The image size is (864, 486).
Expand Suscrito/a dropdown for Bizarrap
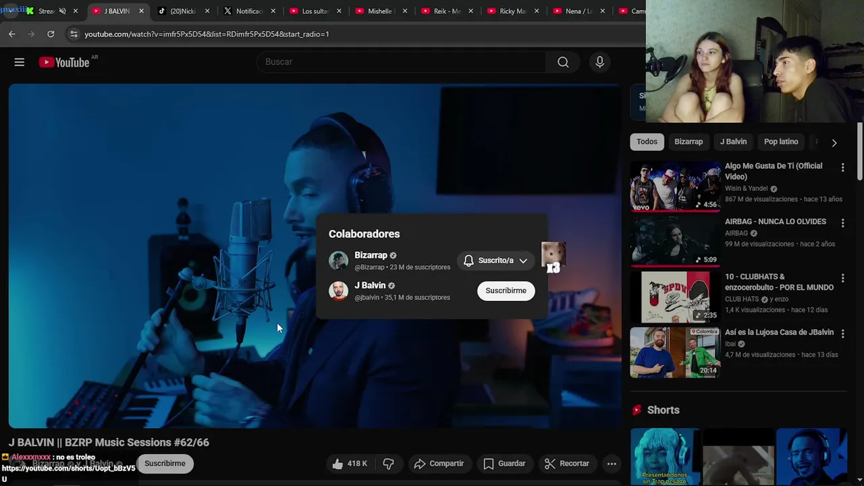tap(523, 261)
